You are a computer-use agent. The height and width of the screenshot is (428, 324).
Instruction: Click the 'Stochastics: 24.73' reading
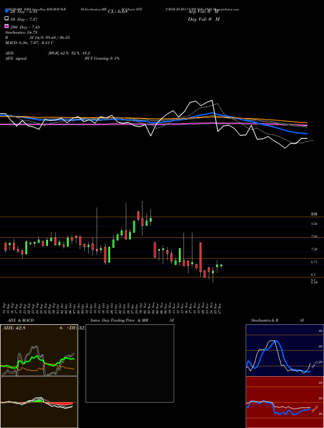tap(21, 32)
